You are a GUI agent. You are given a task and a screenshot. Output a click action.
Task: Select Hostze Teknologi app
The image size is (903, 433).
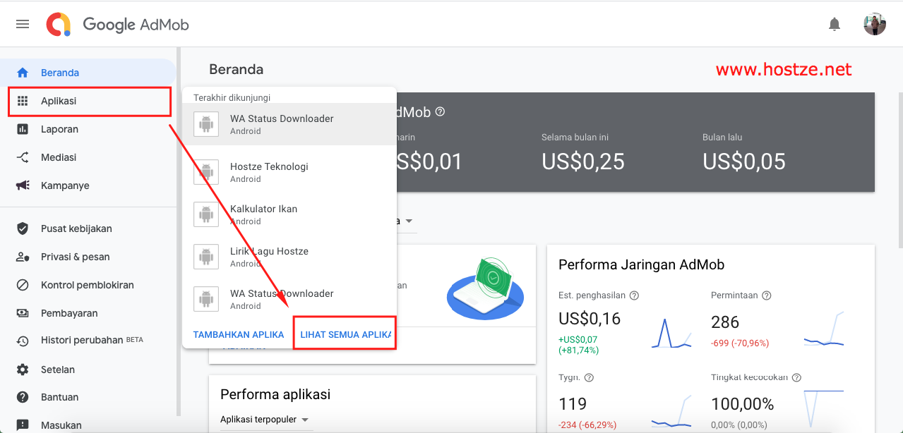pyautogui.click(x=289, y=172)
